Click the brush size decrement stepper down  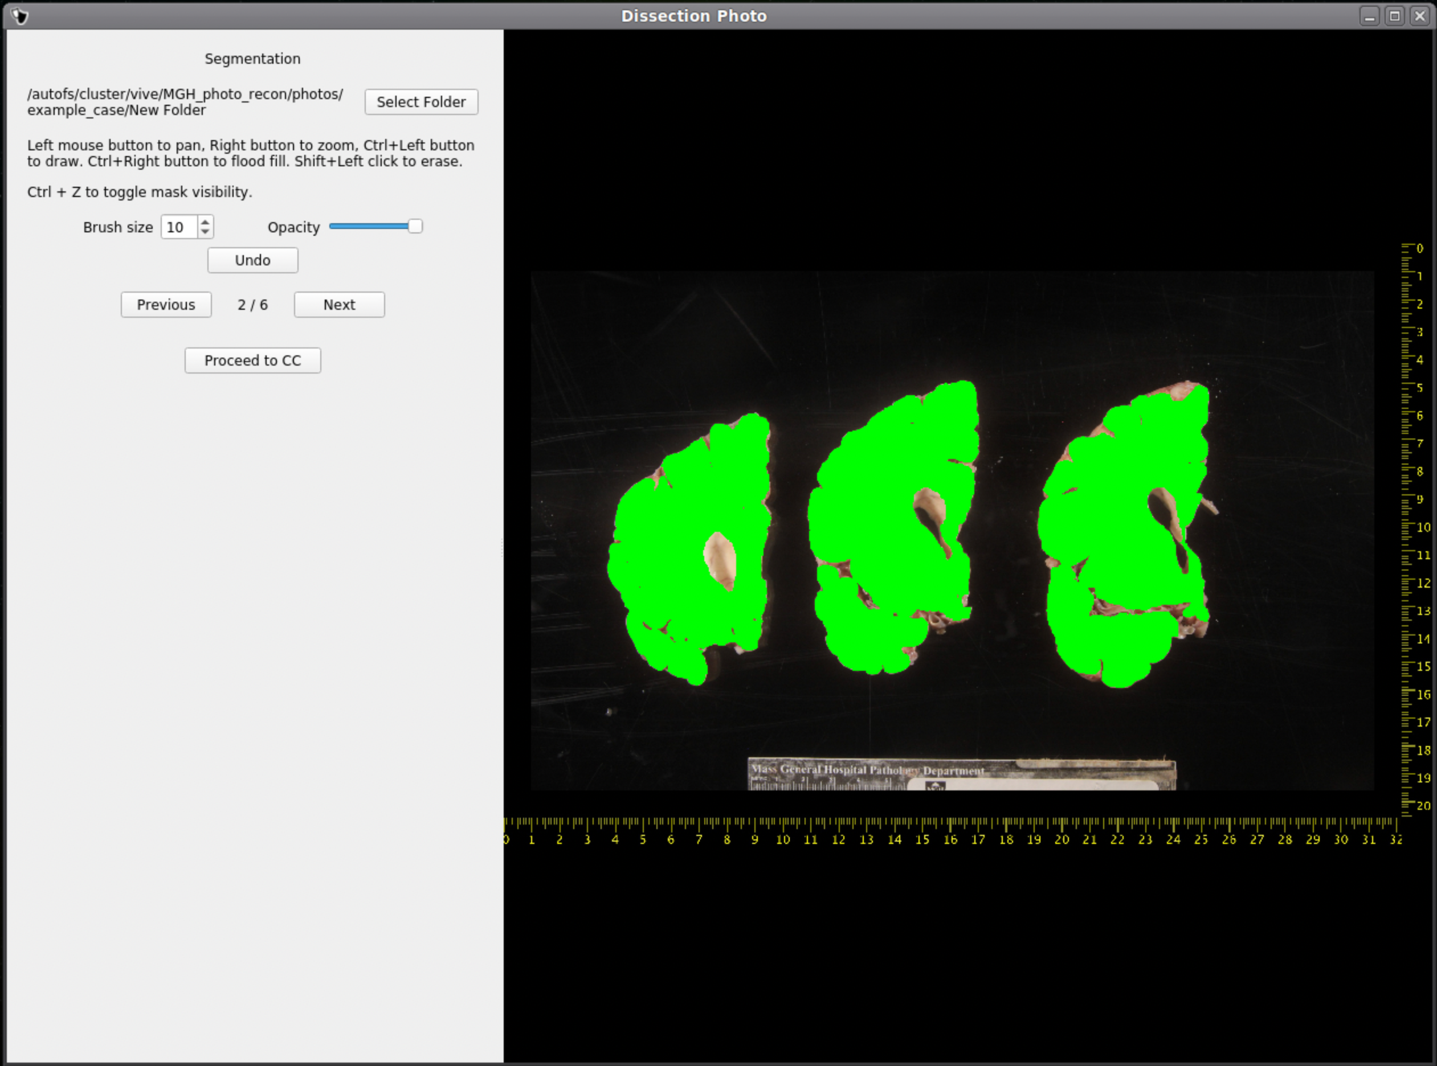click(x=206, y=232)
